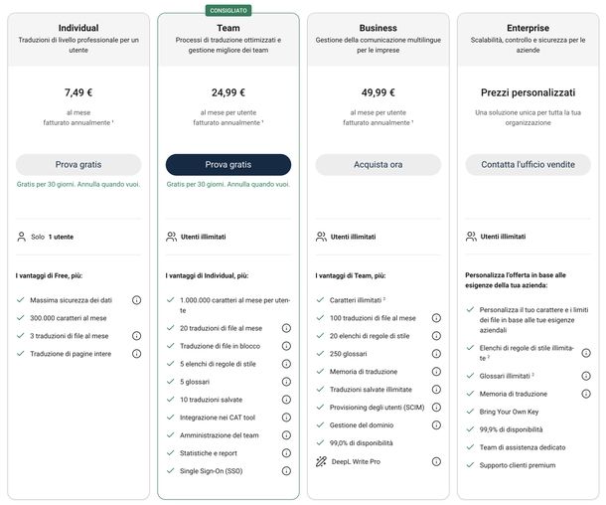Click the Consigliato badge above Team
This screenshot has width=606, height=505.
(228, 10)
